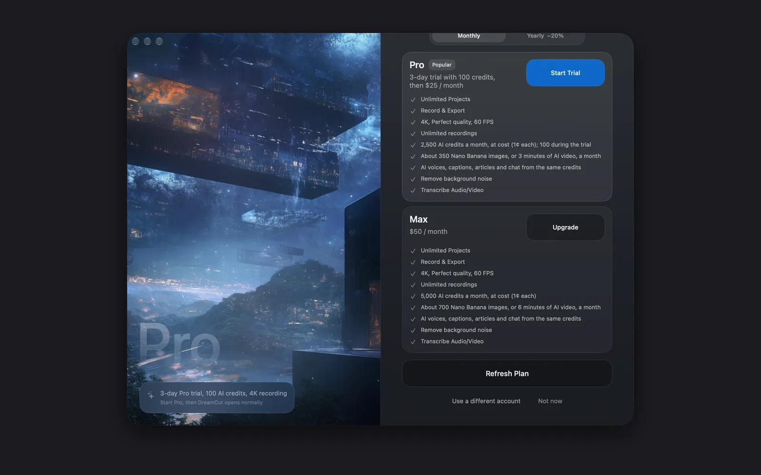
Task: Click checkmark beside "5,000 AI credits a month"
Action: tap(413, 296)
